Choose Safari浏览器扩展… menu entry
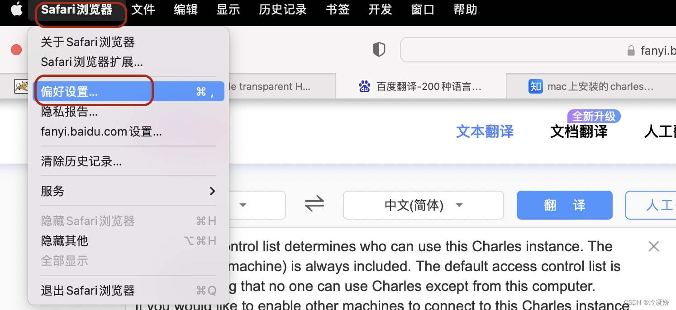Screen dimensions: 676x310 pyautogui.click(x=129, y=62)
